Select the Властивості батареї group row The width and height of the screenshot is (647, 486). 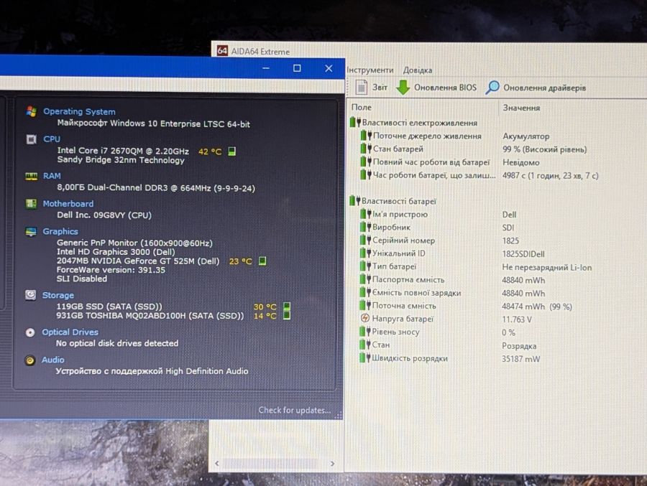point(393,201)
